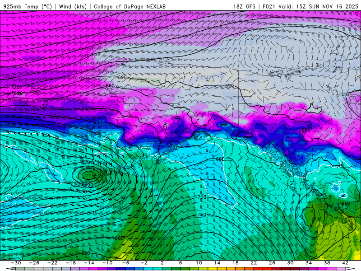Screen dimensions: 361x271
Task: Click the "420" contour label near the low
Action: pos(86,163)
